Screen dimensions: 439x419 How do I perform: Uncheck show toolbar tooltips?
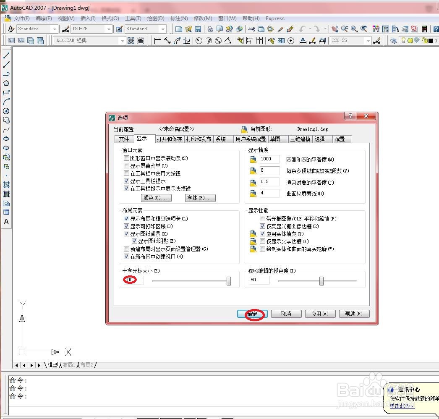(126, 181)
